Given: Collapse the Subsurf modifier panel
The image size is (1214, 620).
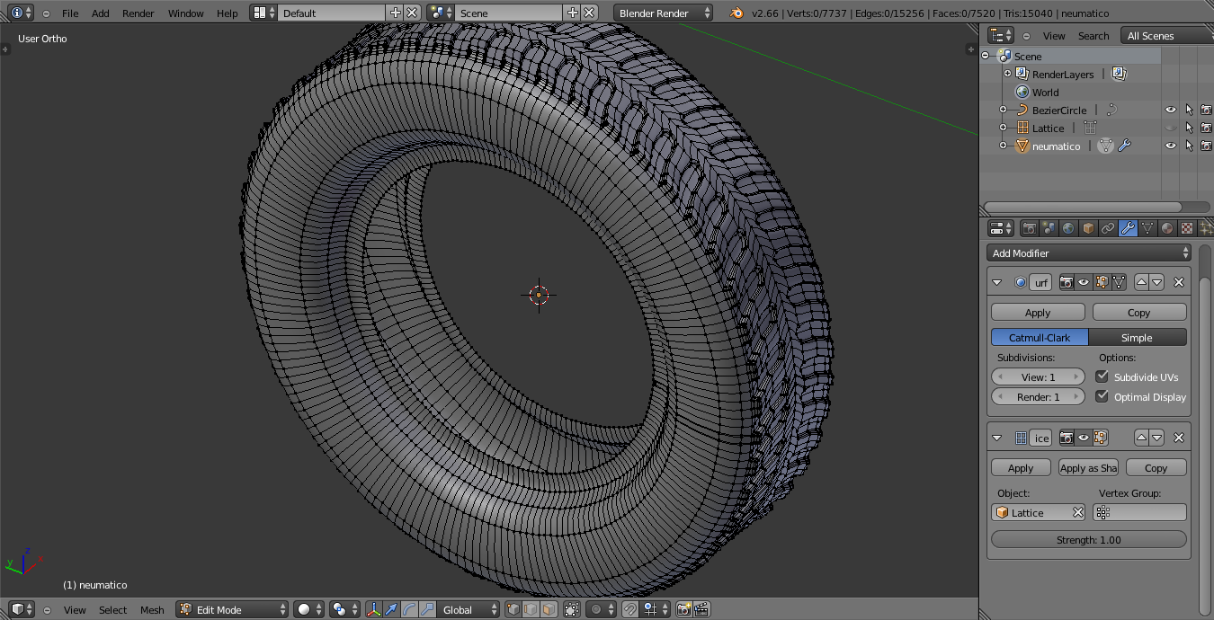Looking at the screenshot, I should [996, 282].
